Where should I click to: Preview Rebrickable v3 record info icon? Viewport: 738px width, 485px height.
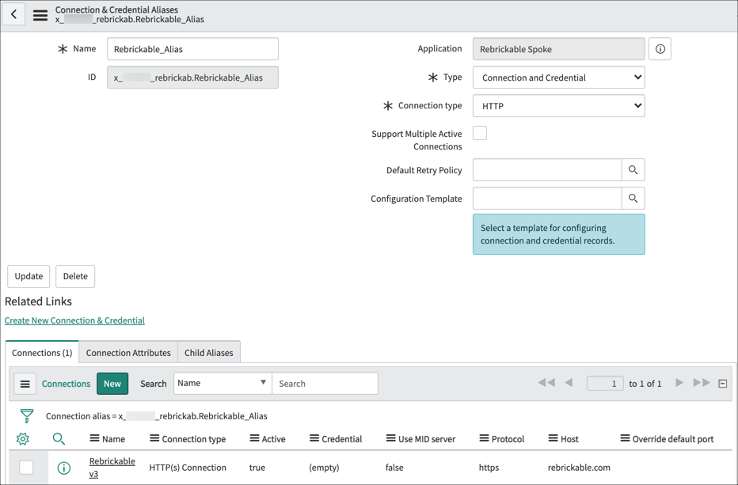[x=64, y=468]
